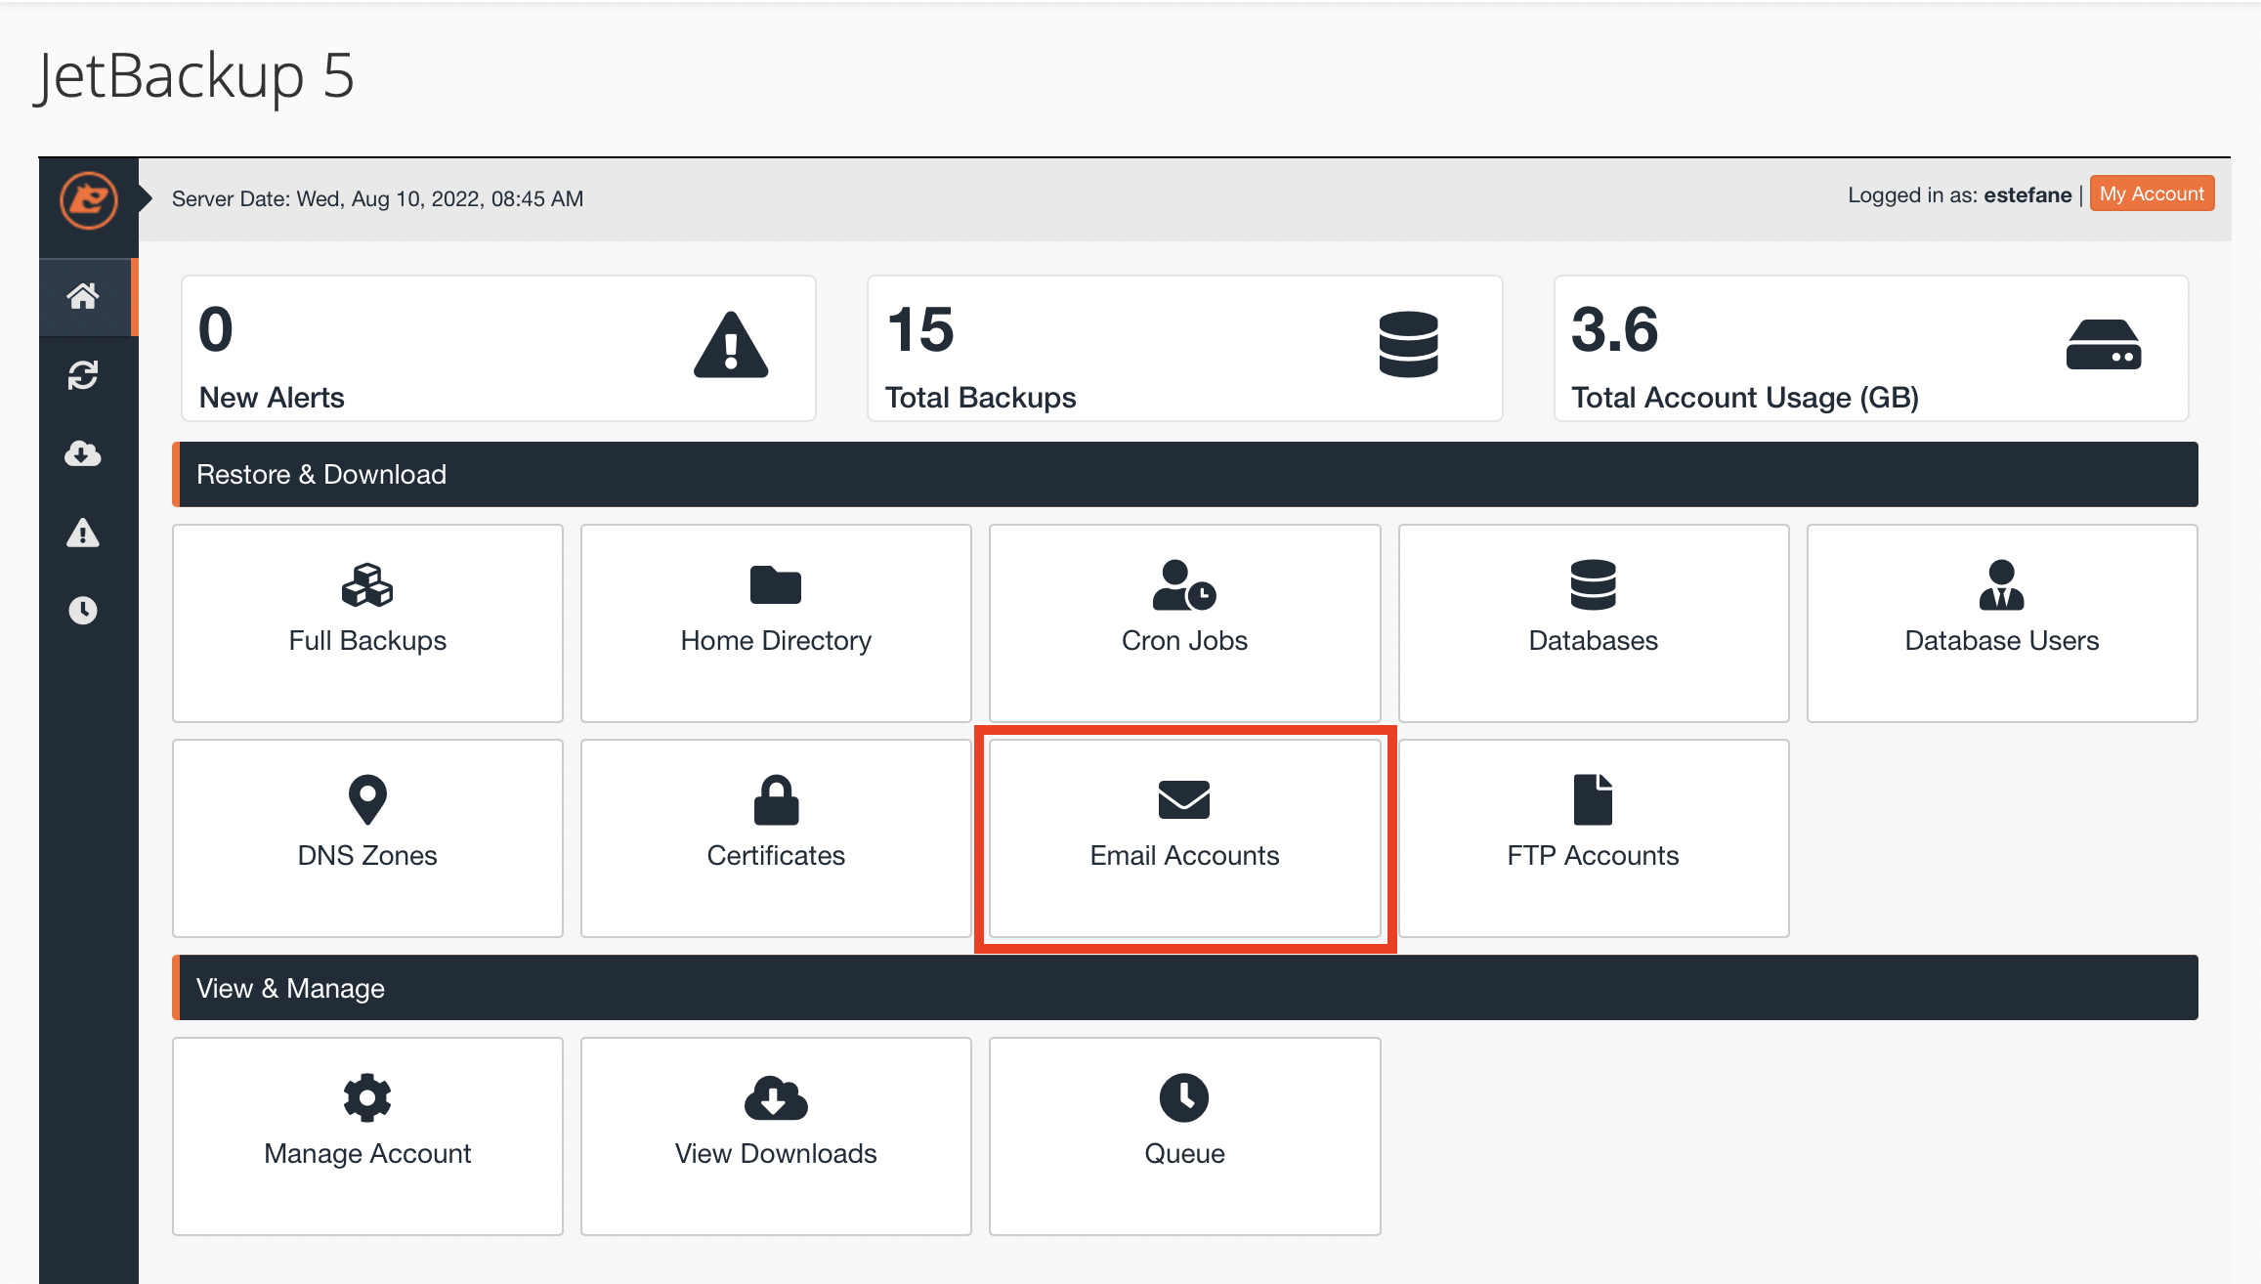The image size is (2261, 1284).
Task: Click the JetBackup fox logo icon
Action: (88, 200)
